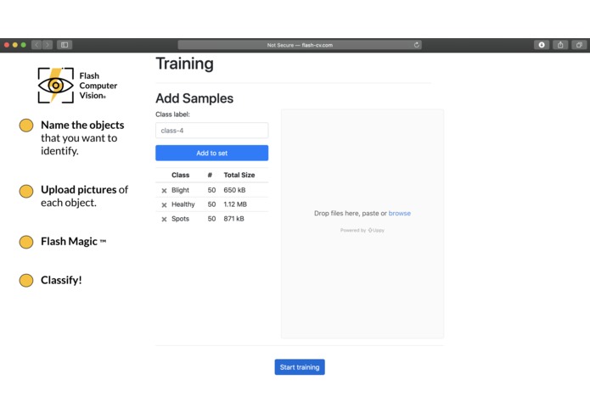Open the Safari downloads icon
The image size is (590, 419).
point(542,45)
